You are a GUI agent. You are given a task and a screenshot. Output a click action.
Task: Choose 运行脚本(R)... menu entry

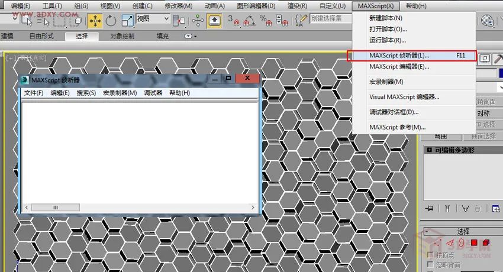[414, 40]
